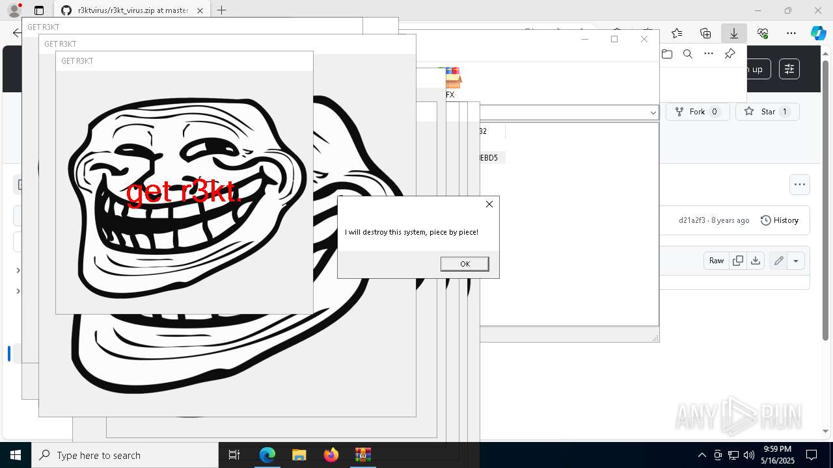Select the r3kt_virus.zip GitHub tab

[132, 10]
